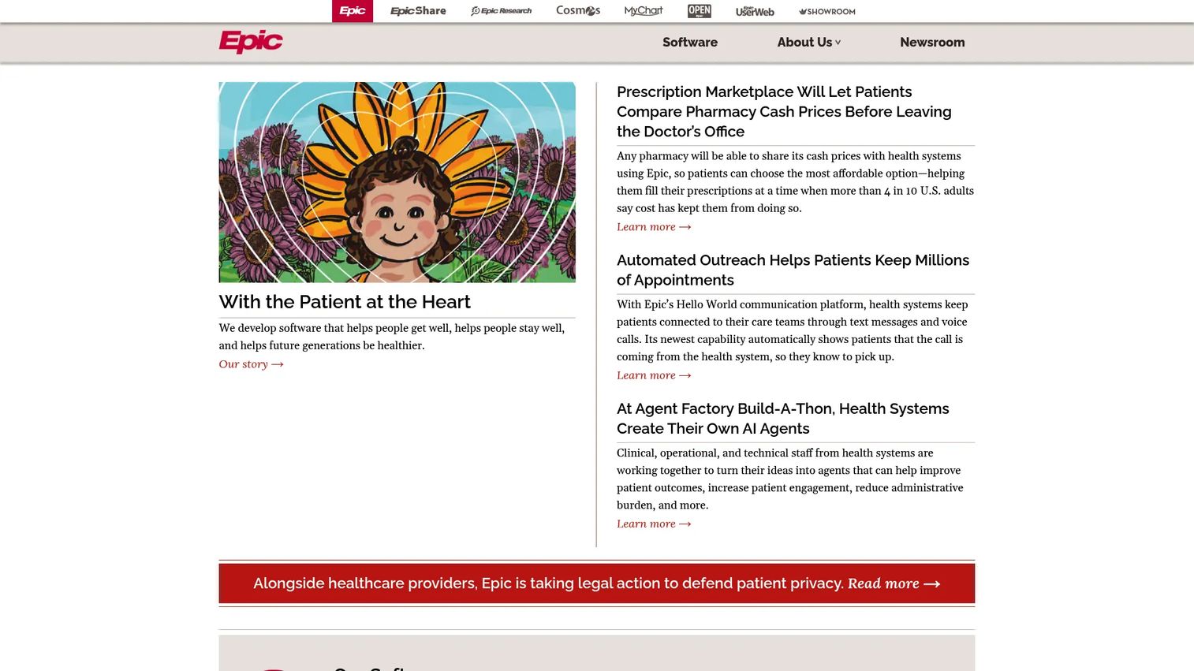Go to the Newsroom page
This screenshot has height=671, width=1194.
(x=932, y=43)
